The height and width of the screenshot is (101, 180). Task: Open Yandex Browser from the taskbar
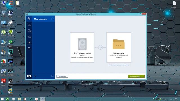[37, 99]
